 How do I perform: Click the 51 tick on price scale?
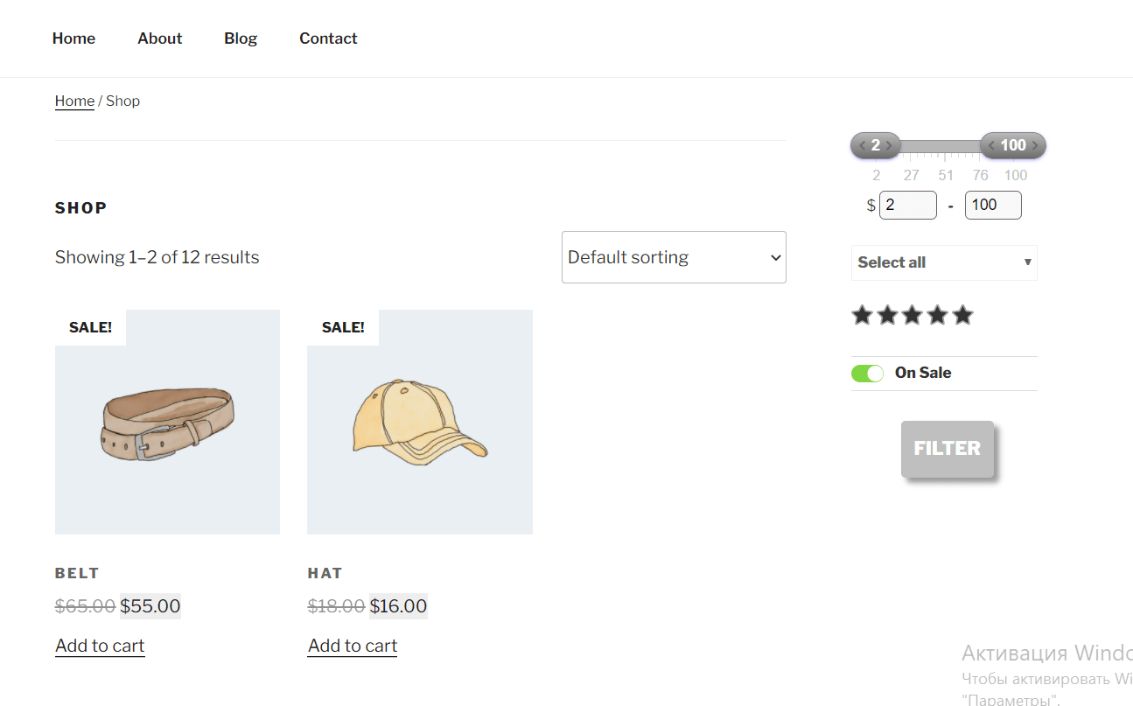pyautogui.click(x=946, y=175)
